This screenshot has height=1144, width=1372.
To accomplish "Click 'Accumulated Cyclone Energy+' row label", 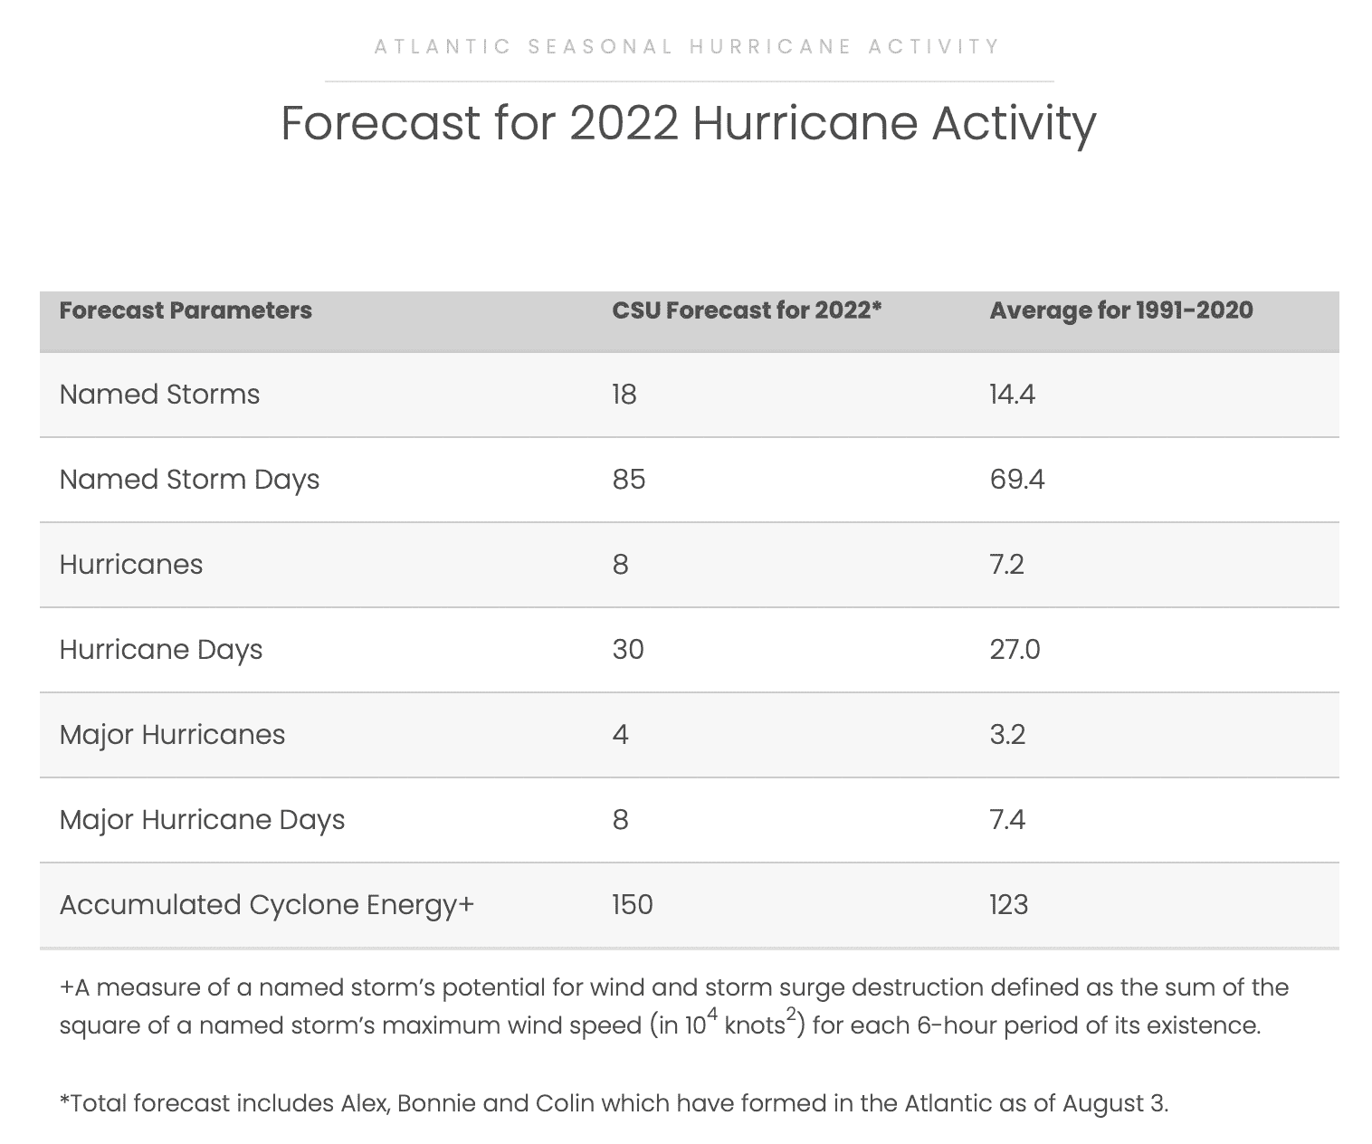I will 267,905.
